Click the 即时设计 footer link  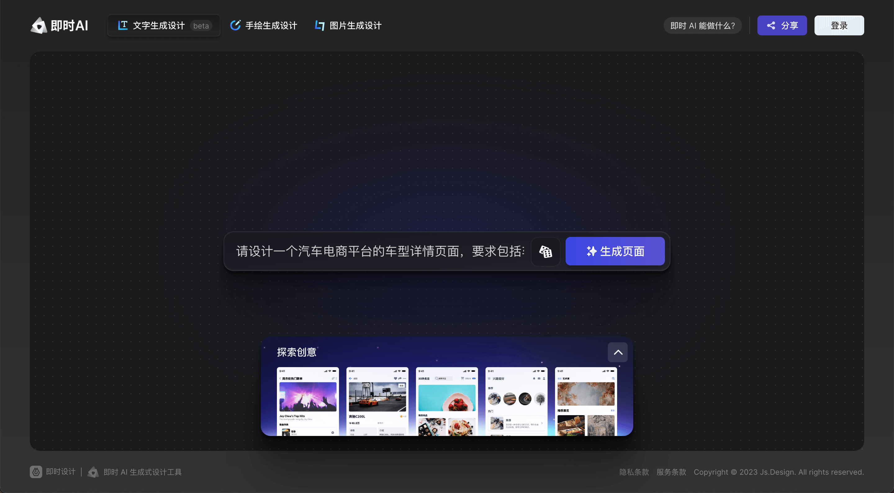(61, 472)
